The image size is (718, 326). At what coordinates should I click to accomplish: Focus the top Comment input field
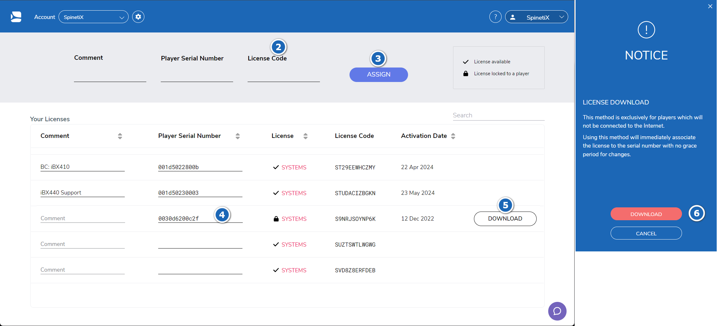(110, 76)
